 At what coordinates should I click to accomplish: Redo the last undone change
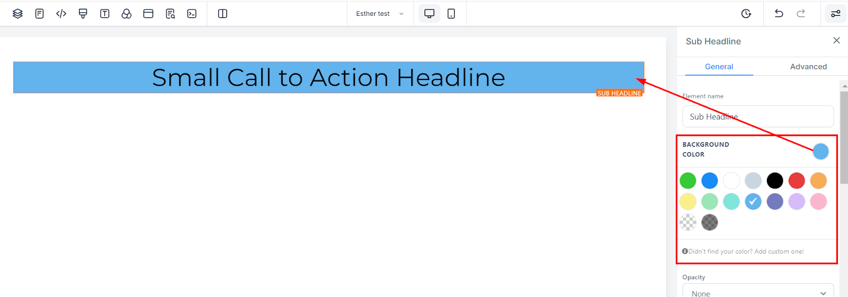[801, 14]
